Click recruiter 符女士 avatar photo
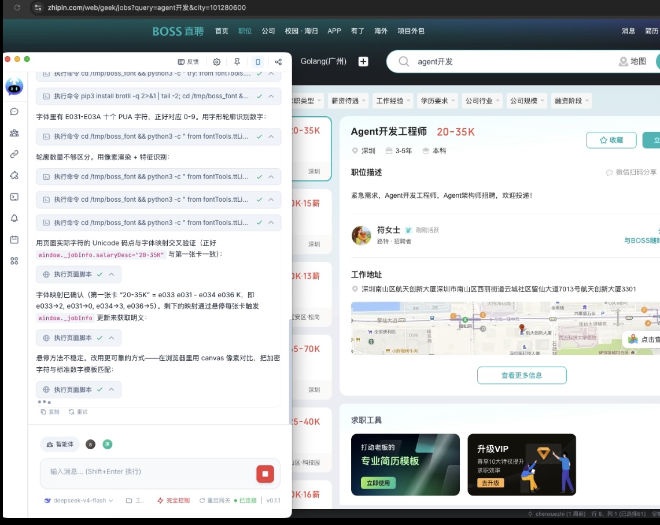This screenshot has height=525, width=660. 362,235
